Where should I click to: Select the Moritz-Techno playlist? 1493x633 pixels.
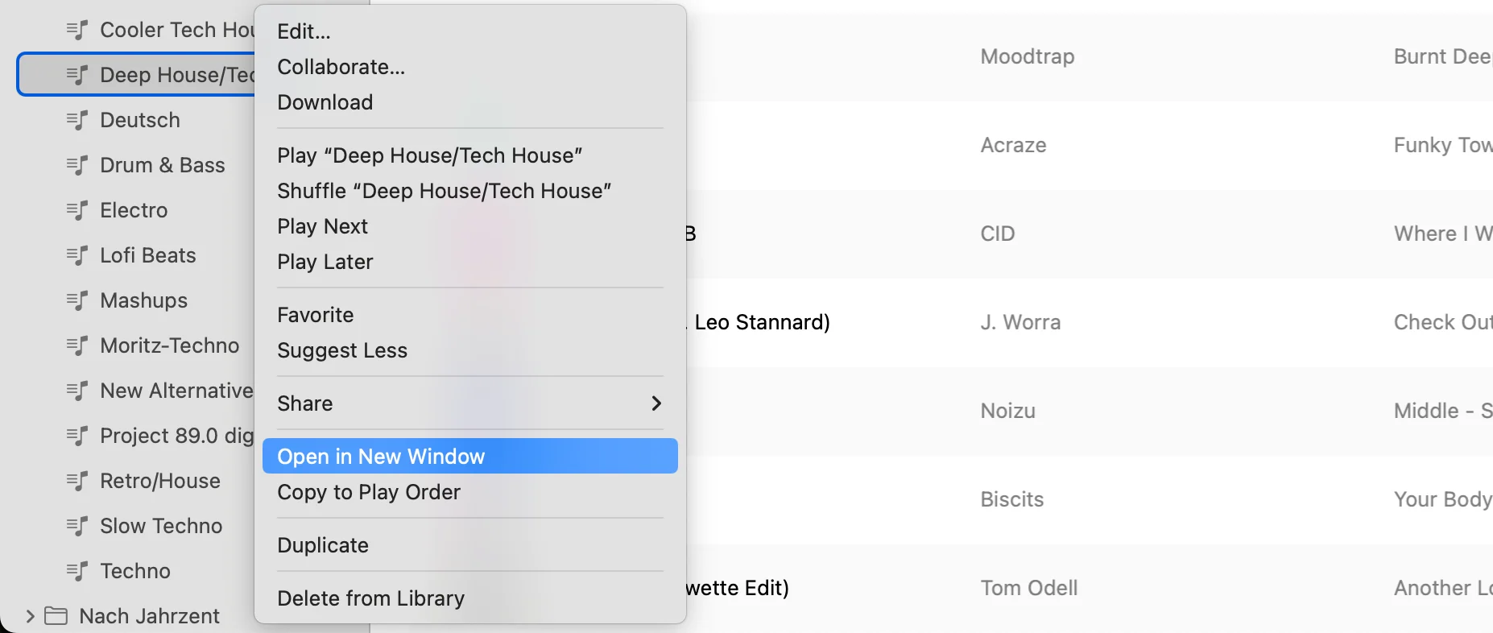point(169,345)
